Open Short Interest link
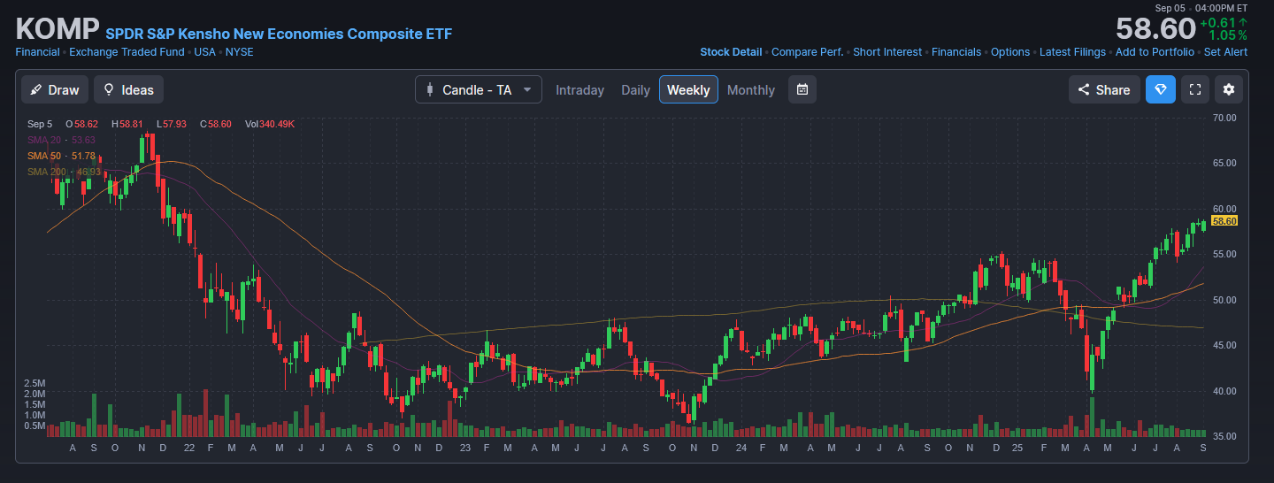 (887, 52)
